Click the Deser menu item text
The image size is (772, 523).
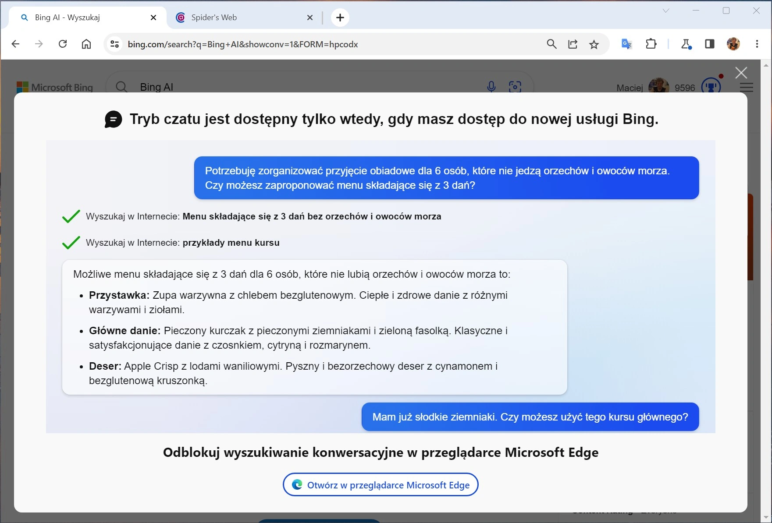pyautogui.click(x=293, y=373)
